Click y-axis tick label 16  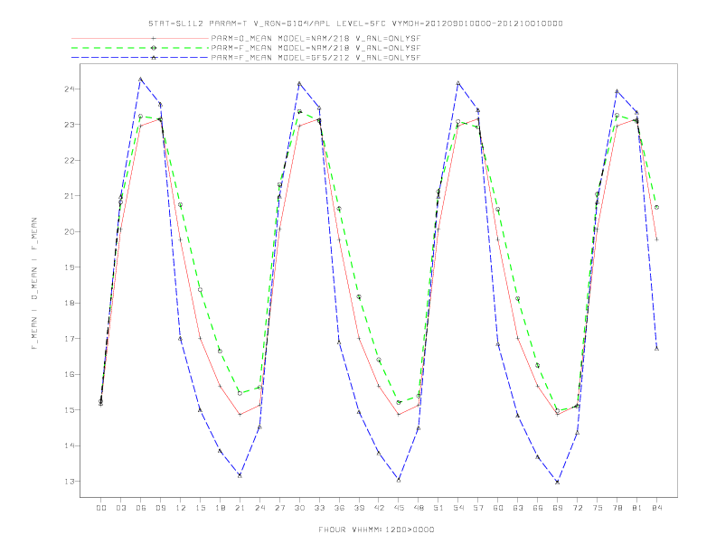pos(70,374)
